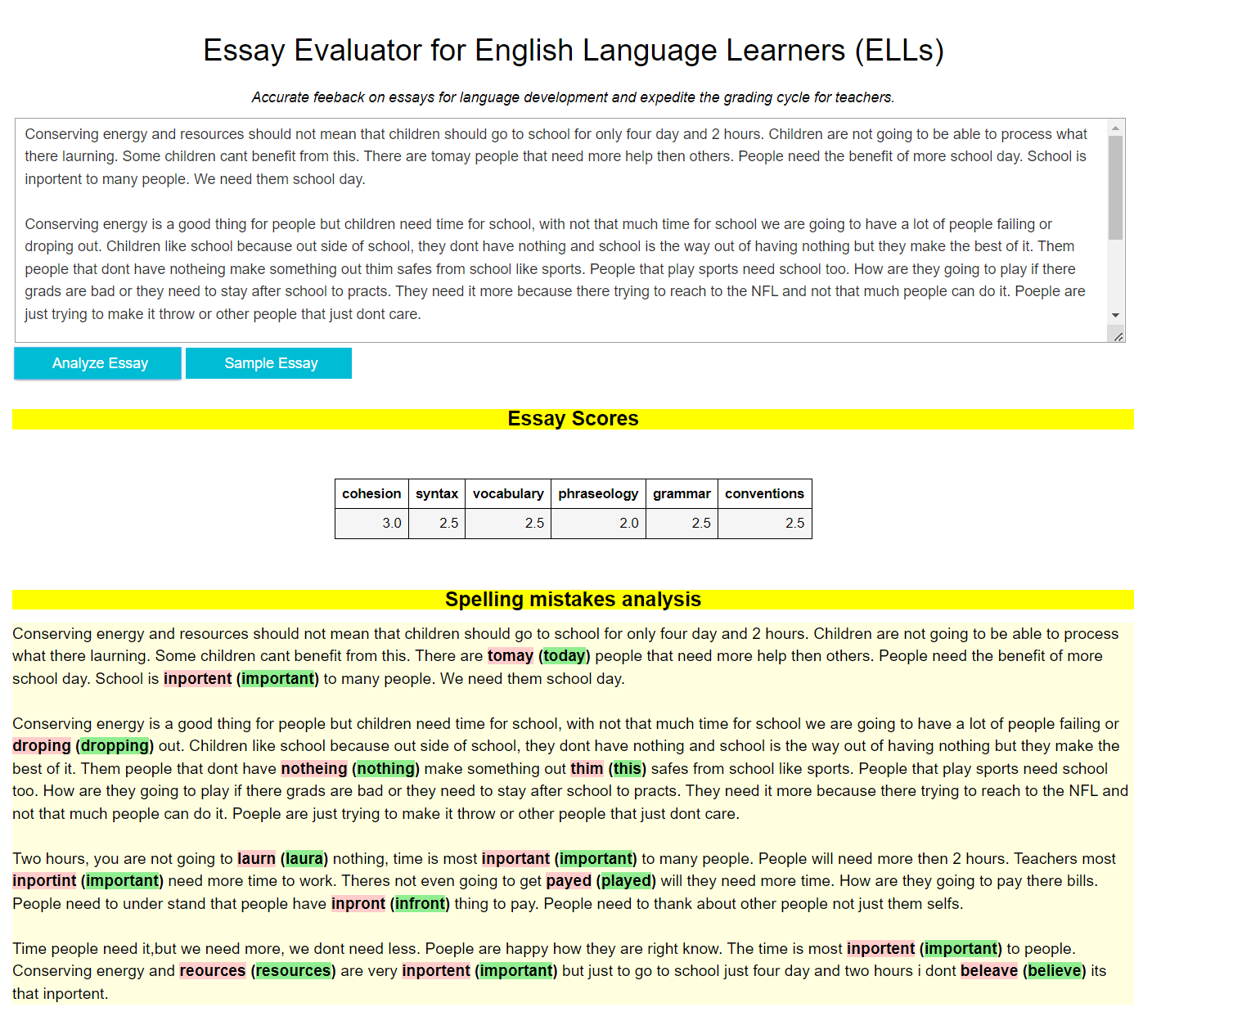The image size is (1260, 1012).
Task: Select the grammar column header
Action: pos(682,493)
